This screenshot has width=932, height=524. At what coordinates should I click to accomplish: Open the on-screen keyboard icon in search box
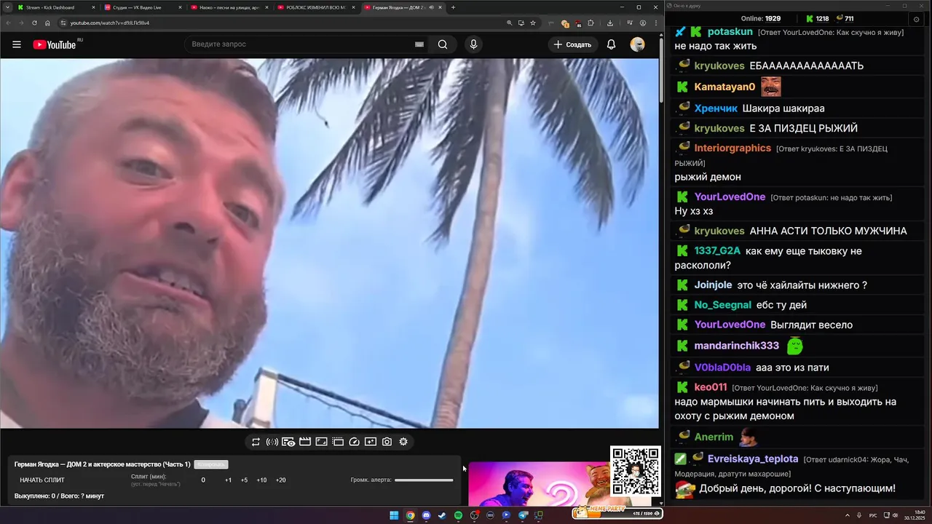pyautogui.click(x=419, y=44)
